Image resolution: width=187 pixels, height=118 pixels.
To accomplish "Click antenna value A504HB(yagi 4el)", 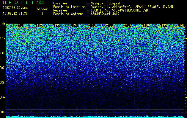I will 105,14.
